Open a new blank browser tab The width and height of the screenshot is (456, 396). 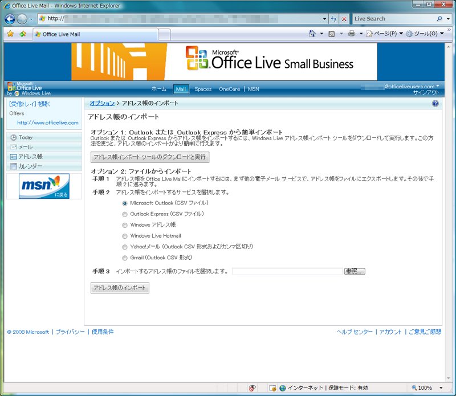click(164, 35)
